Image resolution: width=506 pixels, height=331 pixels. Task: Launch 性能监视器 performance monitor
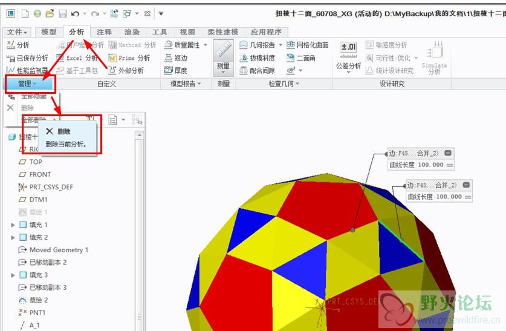pos(27,70)
